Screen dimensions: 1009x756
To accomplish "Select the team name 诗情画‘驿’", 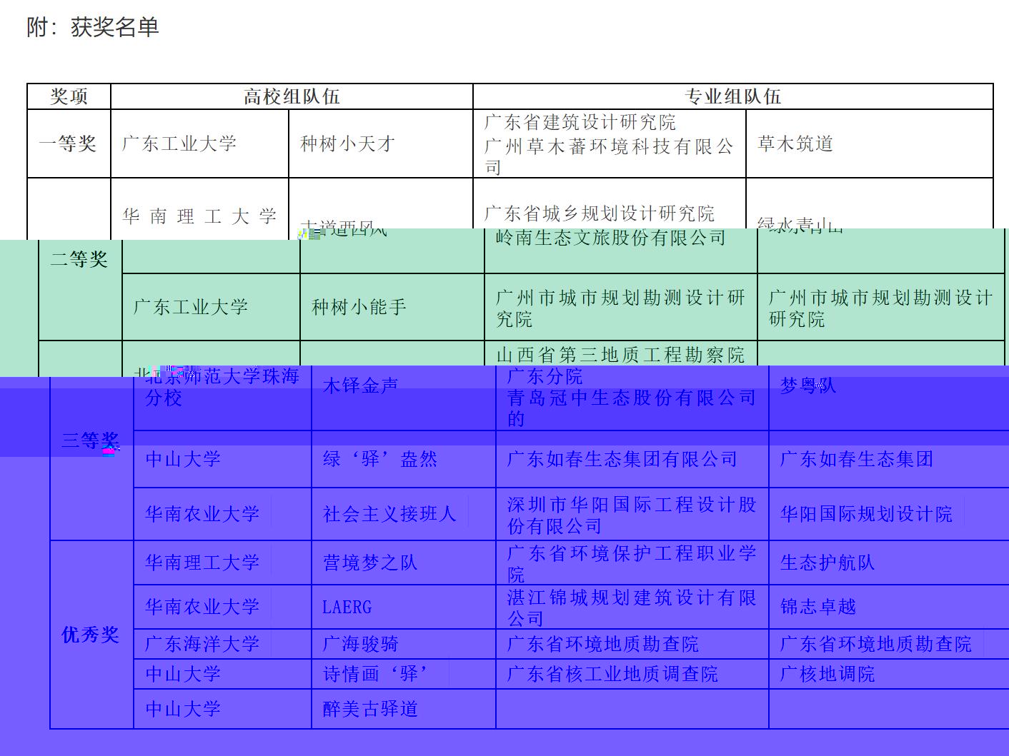I will click(x=377, y=674).
